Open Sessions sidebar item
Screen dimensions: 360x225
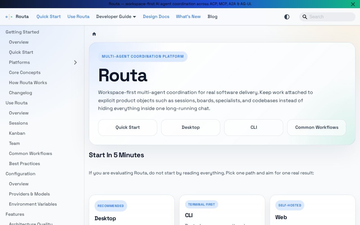(x=18, y=123)
